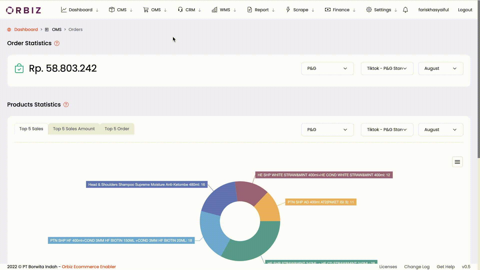Expand the WMS menu arrow
This screenshot has height=270, width=480.
pos(235,10)
